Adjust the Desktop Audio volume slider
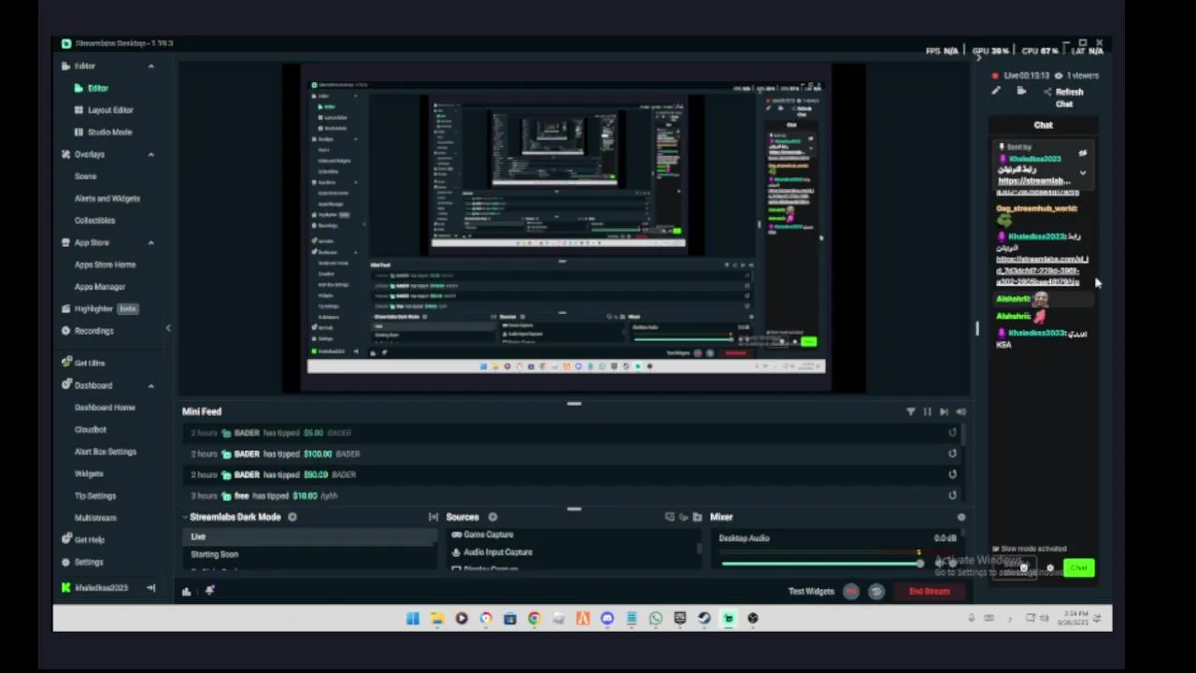Viewport: 1196px width, 673px height. [x=821, y=563]
